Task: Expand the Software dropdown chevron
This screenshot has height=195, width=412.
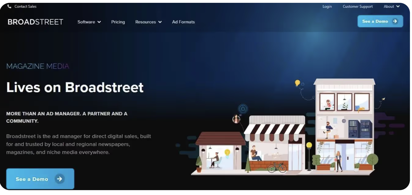Action: [x=99, y=22]
